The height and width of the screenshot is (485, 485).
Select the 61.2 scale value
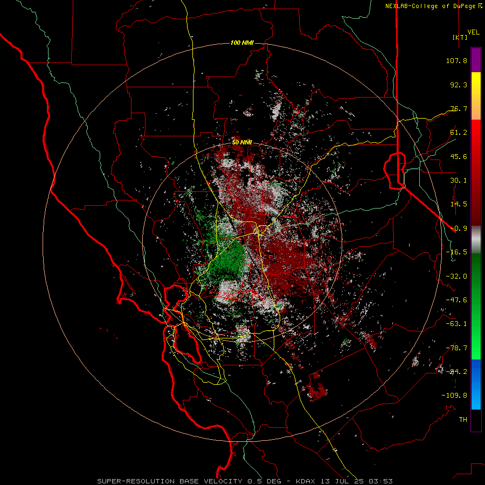tap(459, 133)
